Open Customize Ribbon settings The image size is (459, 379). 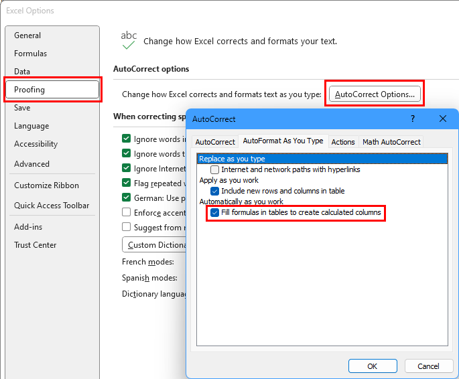pyautogui.click(x=52, y=185)
